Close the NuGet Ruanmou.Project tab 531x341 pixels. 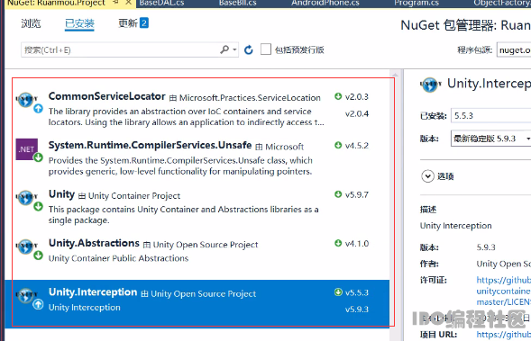tap(128, 3)
